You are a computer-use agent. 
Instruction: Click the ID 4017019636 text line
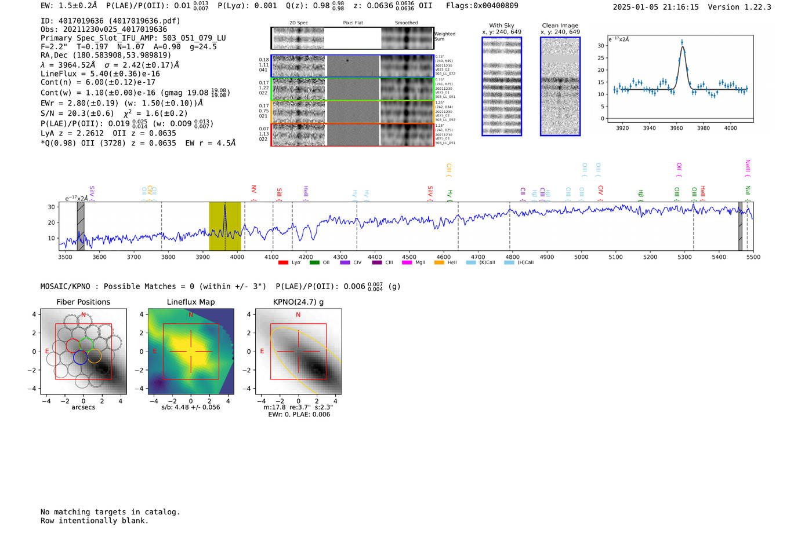click(x=110, y=21)
